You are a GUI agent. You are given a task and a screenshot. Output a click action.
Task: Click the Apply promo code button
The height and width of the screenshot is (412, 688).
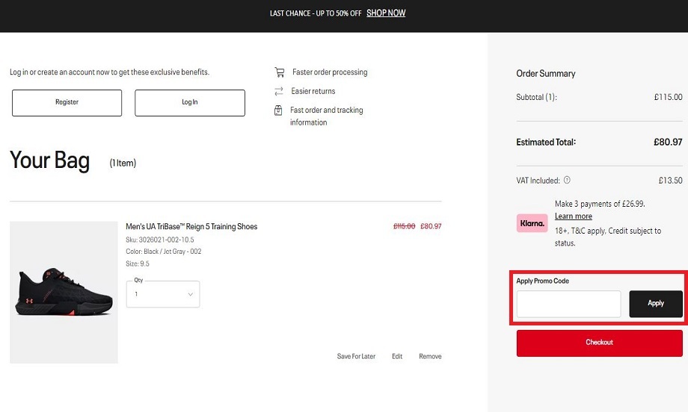pyautogui.click(x=656, y=304)
